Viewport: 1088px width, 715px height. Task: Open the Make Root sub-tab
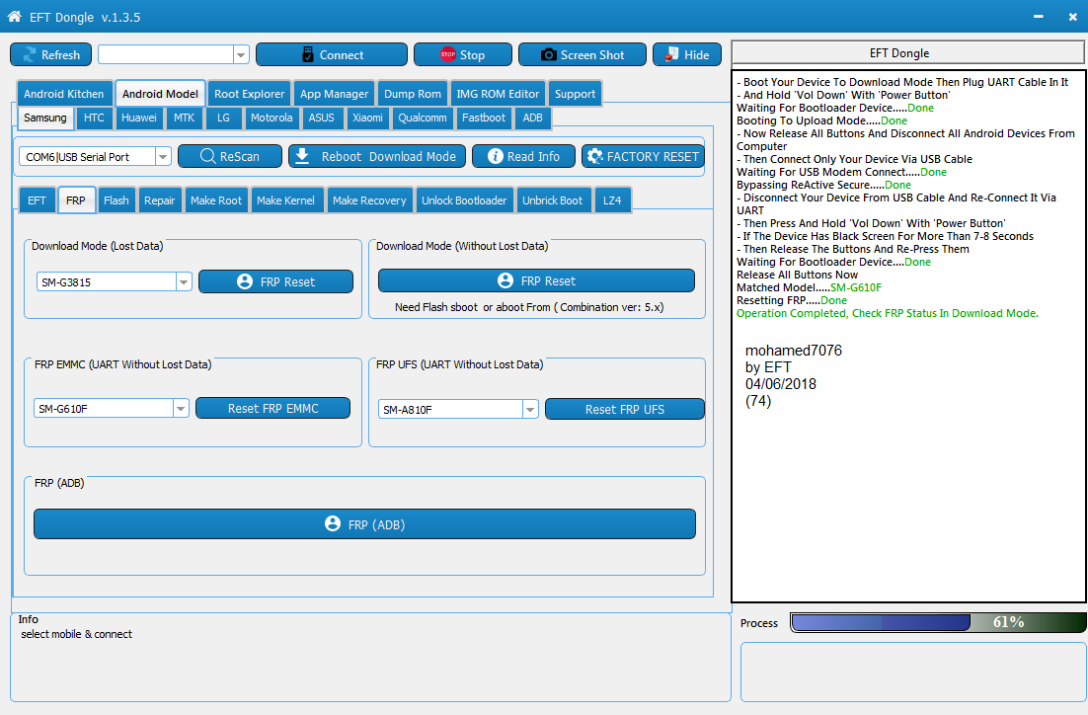[x=216, y=200]
